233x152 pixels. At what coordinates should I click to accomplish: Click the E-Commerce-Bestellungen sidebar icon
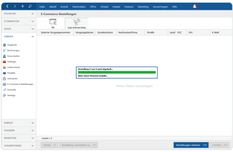[4, 84]
